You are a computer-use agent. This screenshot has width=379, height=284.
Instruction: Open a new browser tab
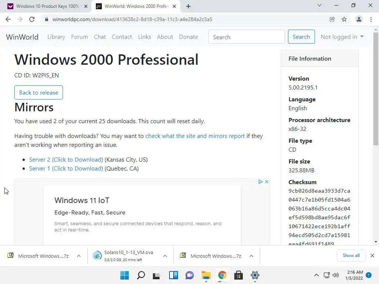tap(188, 6)
